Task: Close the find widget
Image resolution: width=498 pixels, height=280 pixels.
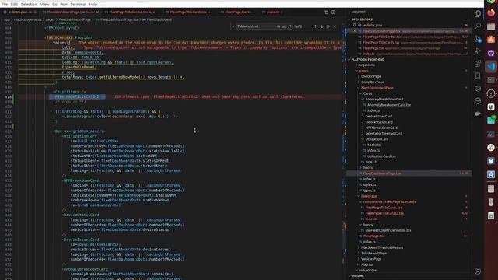Action: [335, 26]
